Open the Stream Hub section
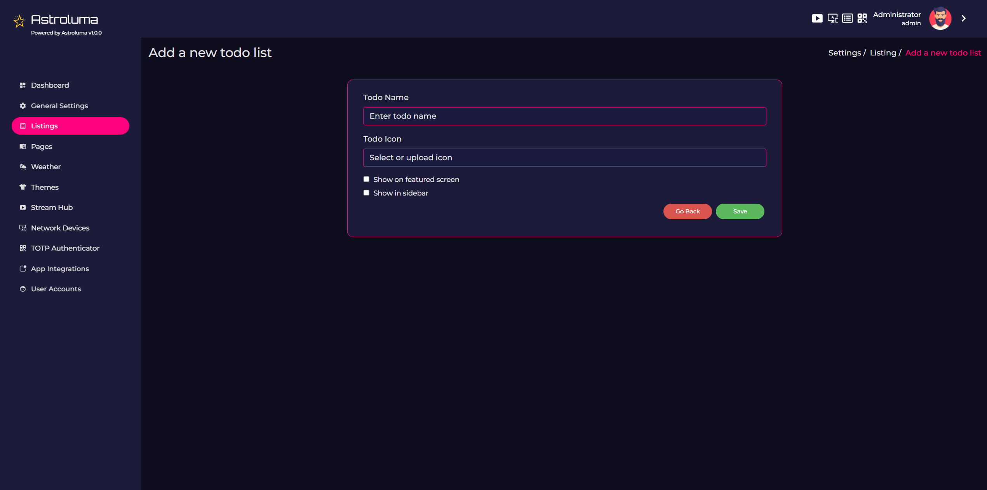This screenshot has height=490, width=987. 52,207
